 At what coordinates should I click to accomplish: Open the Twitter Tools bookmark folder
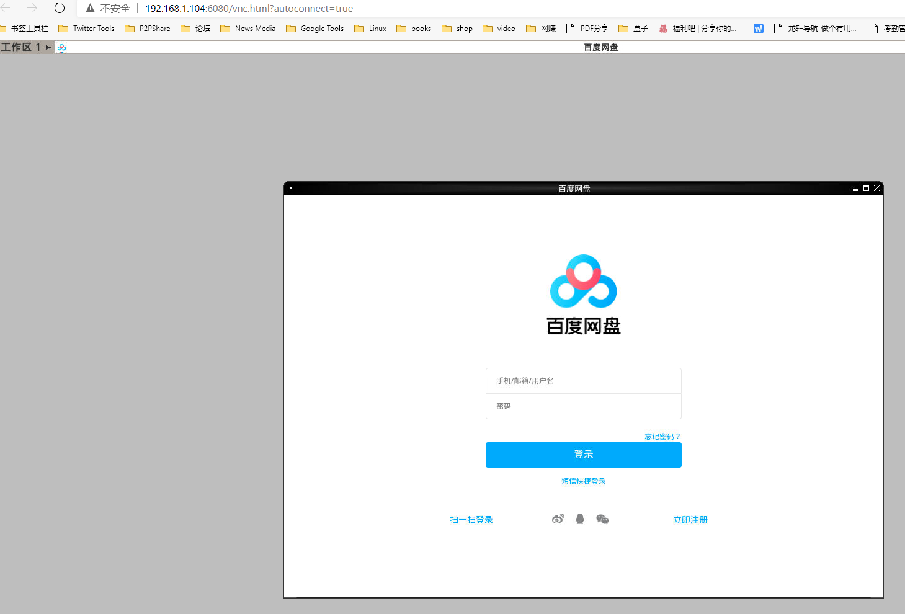pyautogui.click(x=86, y=29)
